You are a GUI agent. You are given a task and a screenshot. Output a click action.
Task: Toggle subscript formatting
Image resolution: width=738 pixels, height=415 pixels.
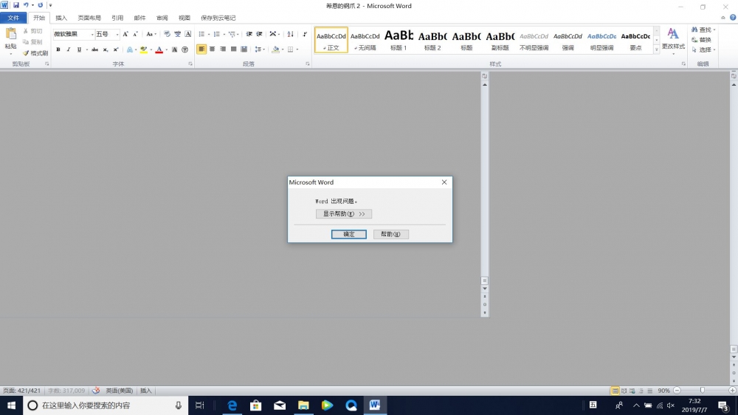tap(106, 49)
